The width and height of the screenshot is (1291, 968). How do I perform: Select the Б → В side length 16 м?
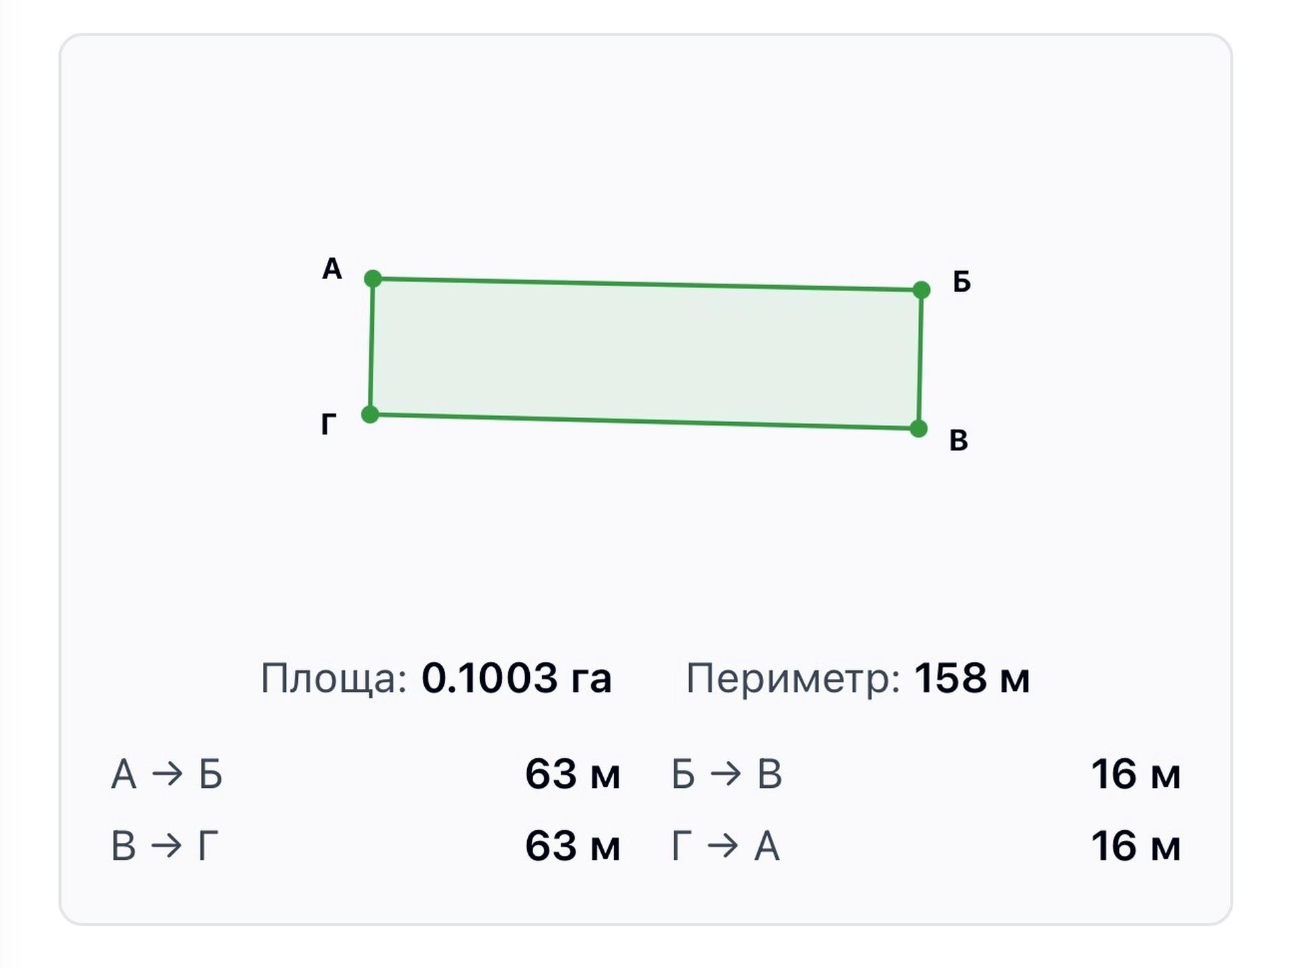(1136, 774)
